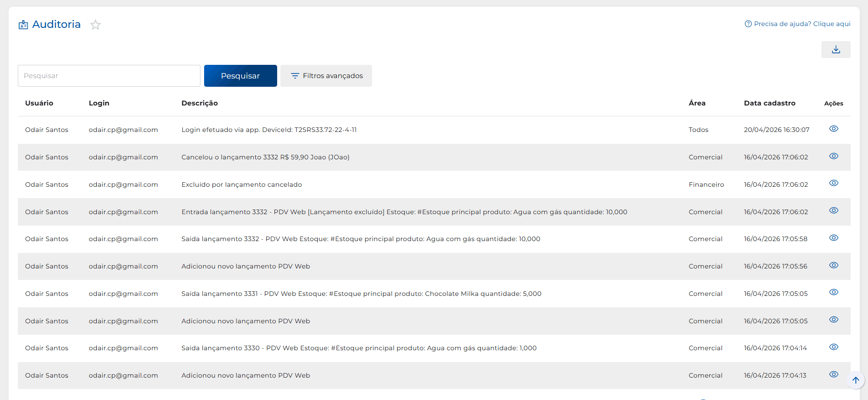
Task: Click the 'Descrição' column header
Action: pos(200,103)
